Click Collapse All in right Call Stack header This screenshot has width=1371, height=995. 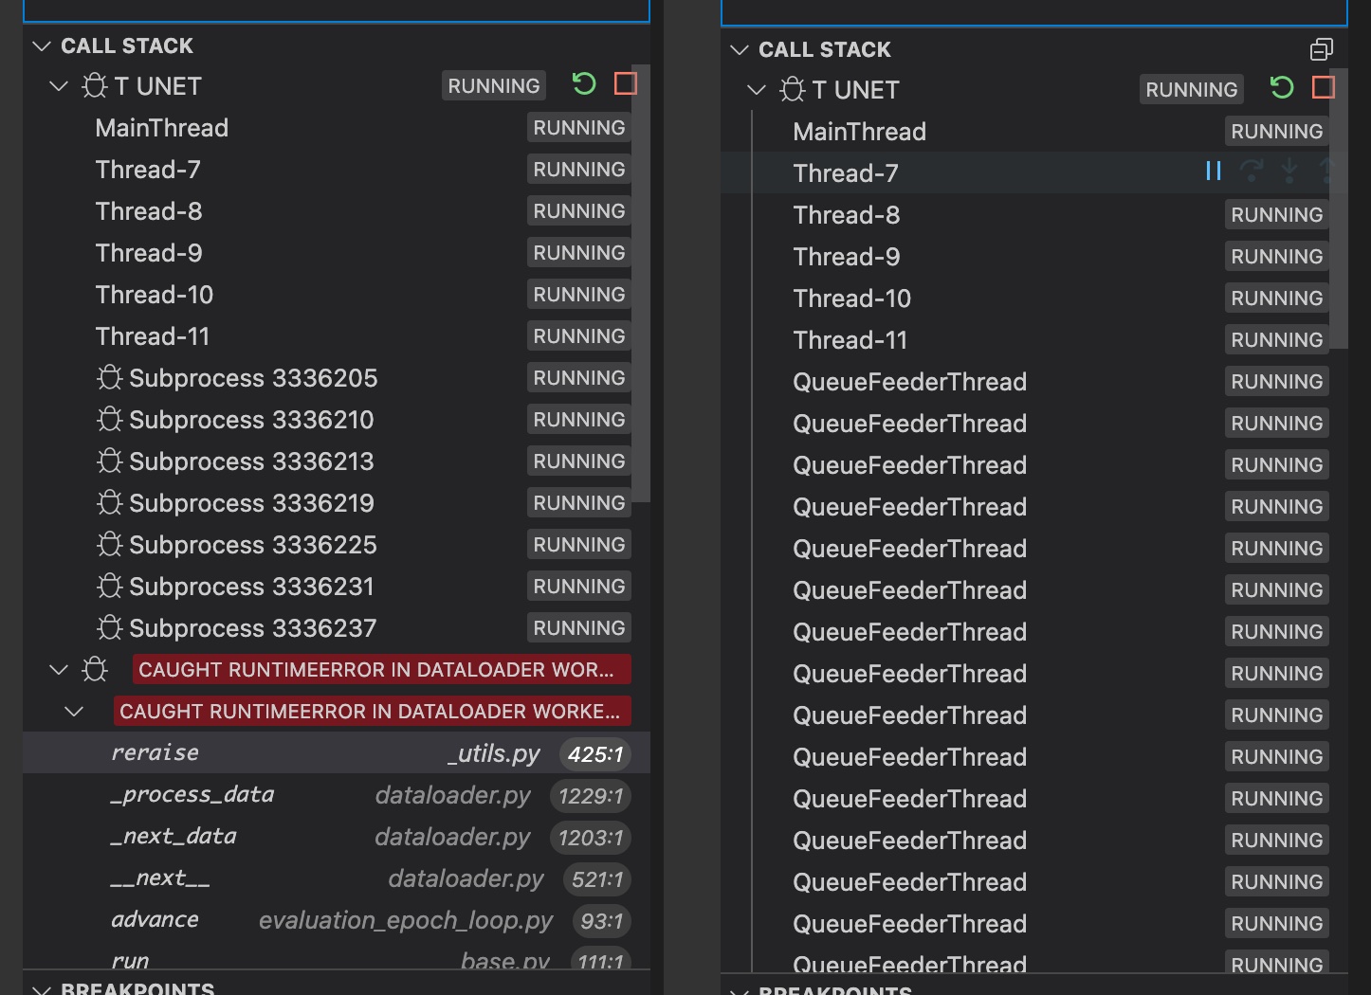1322,48
